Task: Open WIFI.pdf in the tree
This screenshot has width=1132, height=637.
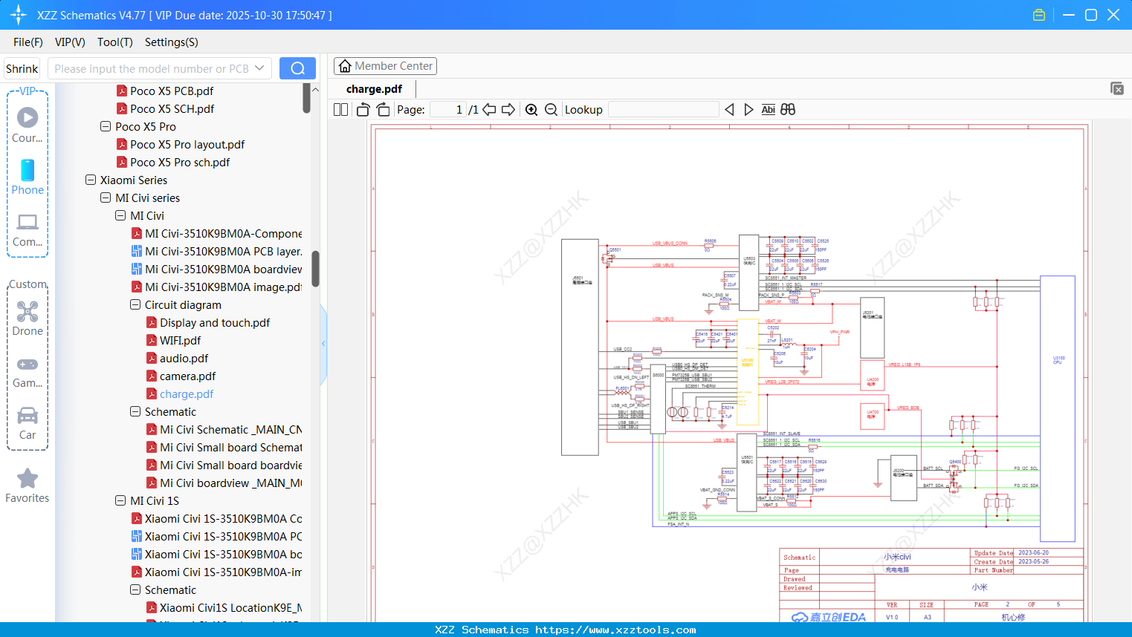Action: [181, 341]
